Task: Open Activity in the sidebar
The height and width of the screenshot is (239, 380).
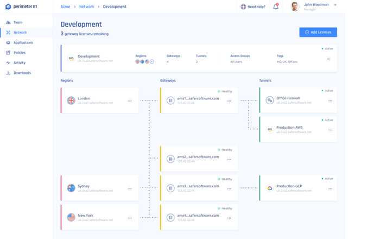Action: (20, 62)
